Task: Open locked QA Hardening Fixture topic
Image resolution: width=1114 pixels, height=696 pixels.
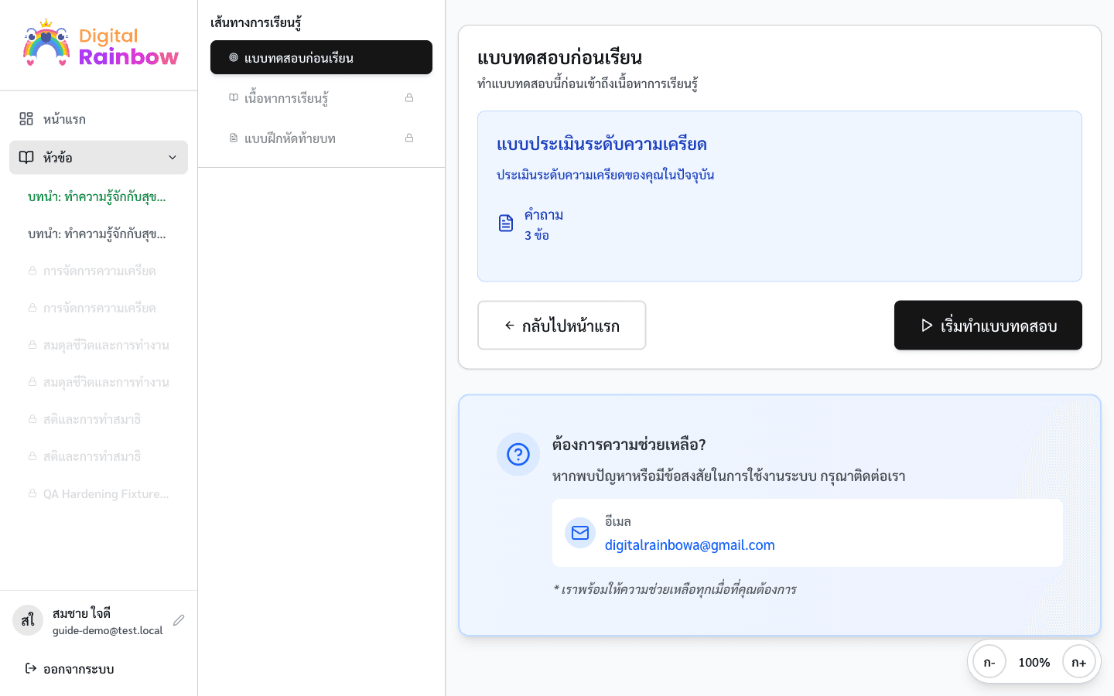Action: [x=98, y=493]
